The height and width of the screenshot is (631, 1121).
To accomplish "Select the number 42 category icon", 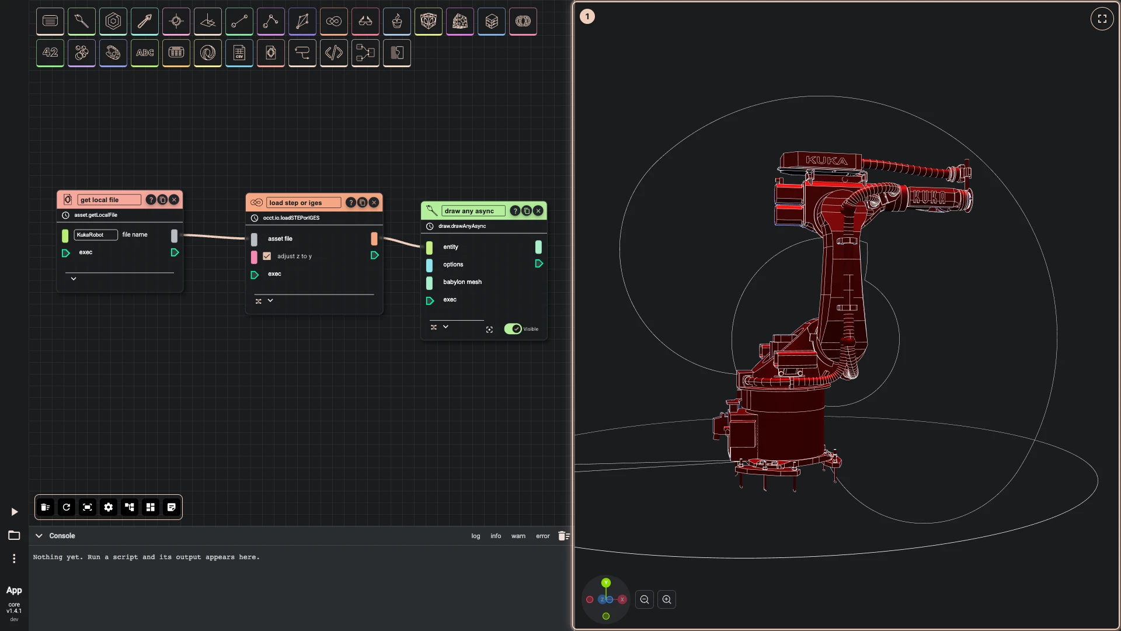I will coord(50,53).
